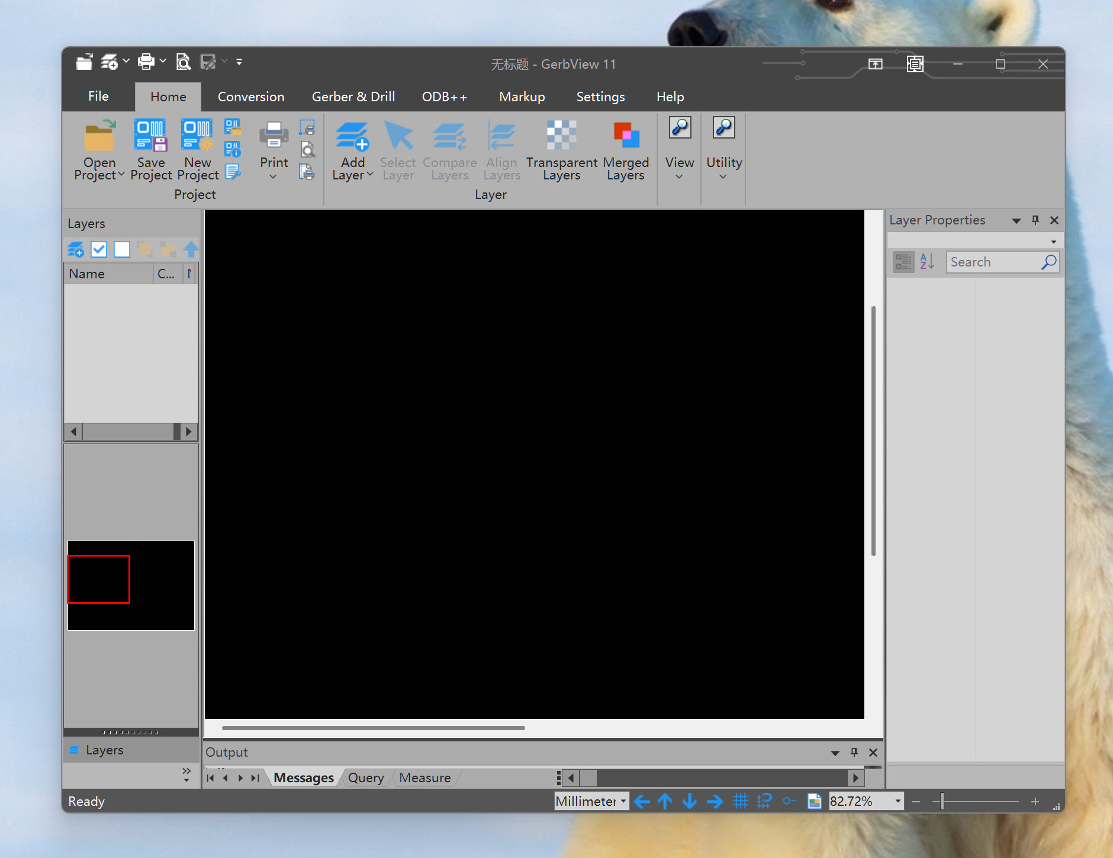1113x858 pixels.
Task: Click zoom out minus button
Action: 916,802
